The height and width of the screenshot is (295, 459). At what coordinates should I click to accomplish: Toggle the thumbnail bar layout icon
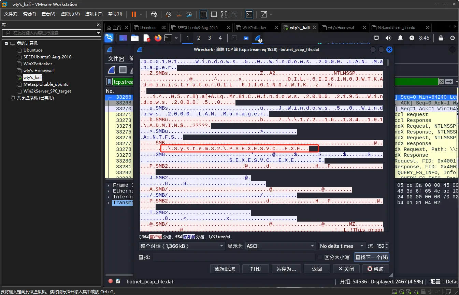click(x=214, y=14)
